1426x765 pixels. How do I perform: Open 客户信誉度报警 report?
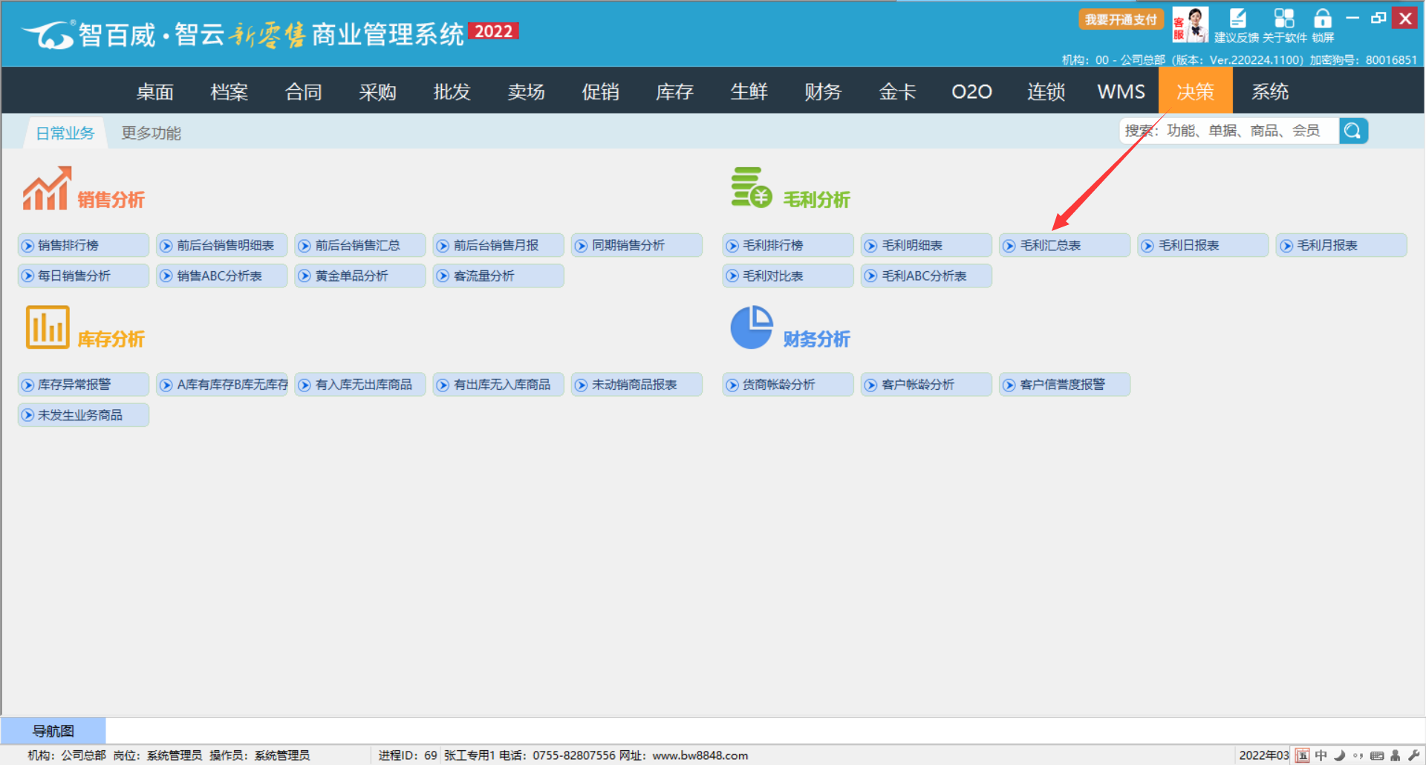click(1064, 385)
